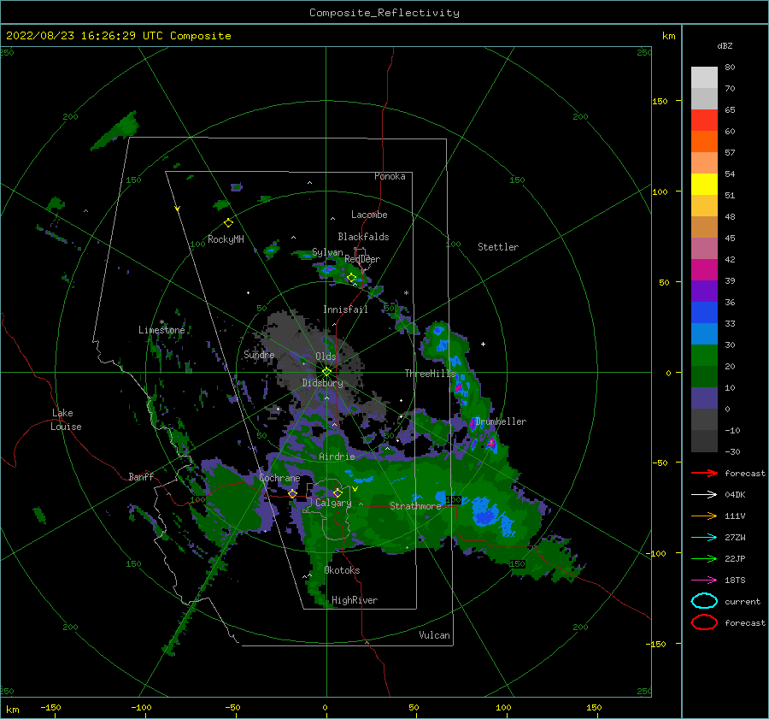Screen dimensions: 769x719
Task: Click the slate-blue 0–10 dBZ color swatch
Action: [x=704, y=398]
